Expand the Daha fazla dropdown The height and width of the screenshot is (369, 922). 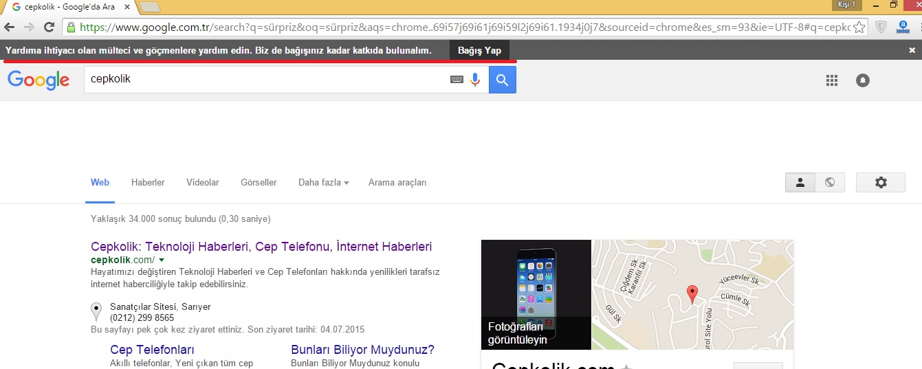tap(323, 183)
